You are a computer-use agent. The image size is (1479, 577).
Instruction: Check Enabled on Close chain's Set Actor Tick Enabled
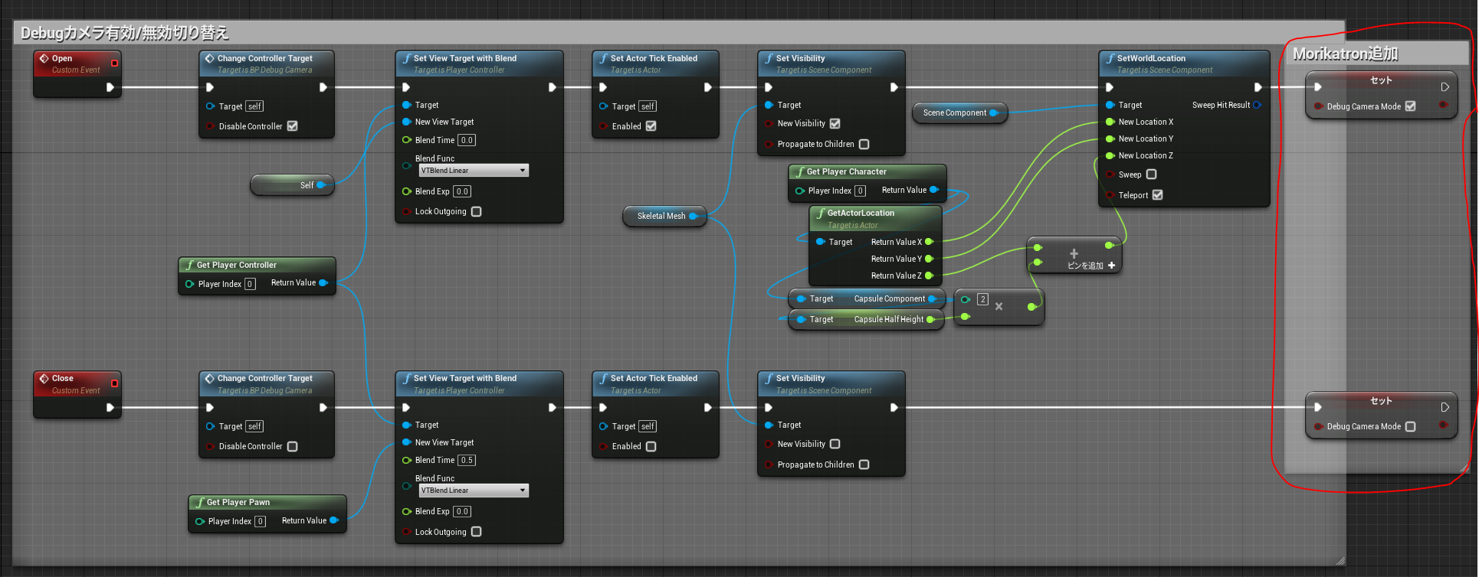pyautogui.click(x=651, y=446)
